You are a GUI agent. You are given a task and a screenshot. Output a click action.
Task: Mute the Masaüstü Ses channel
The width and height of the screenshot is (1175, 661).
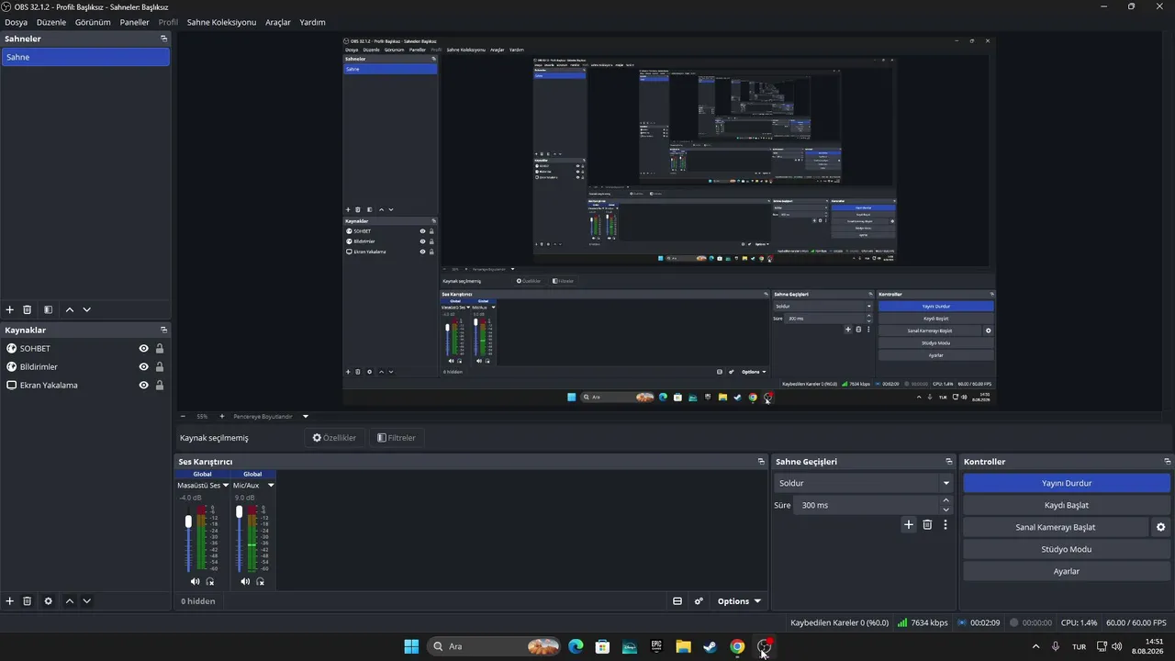pos(195,581)
